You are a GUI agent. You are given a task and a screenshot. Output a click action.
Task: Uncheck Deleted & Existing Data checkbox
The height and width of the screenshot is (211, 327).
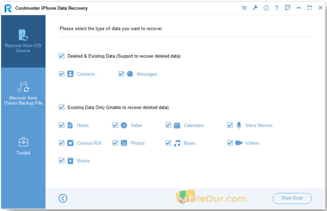click(62, 56)
